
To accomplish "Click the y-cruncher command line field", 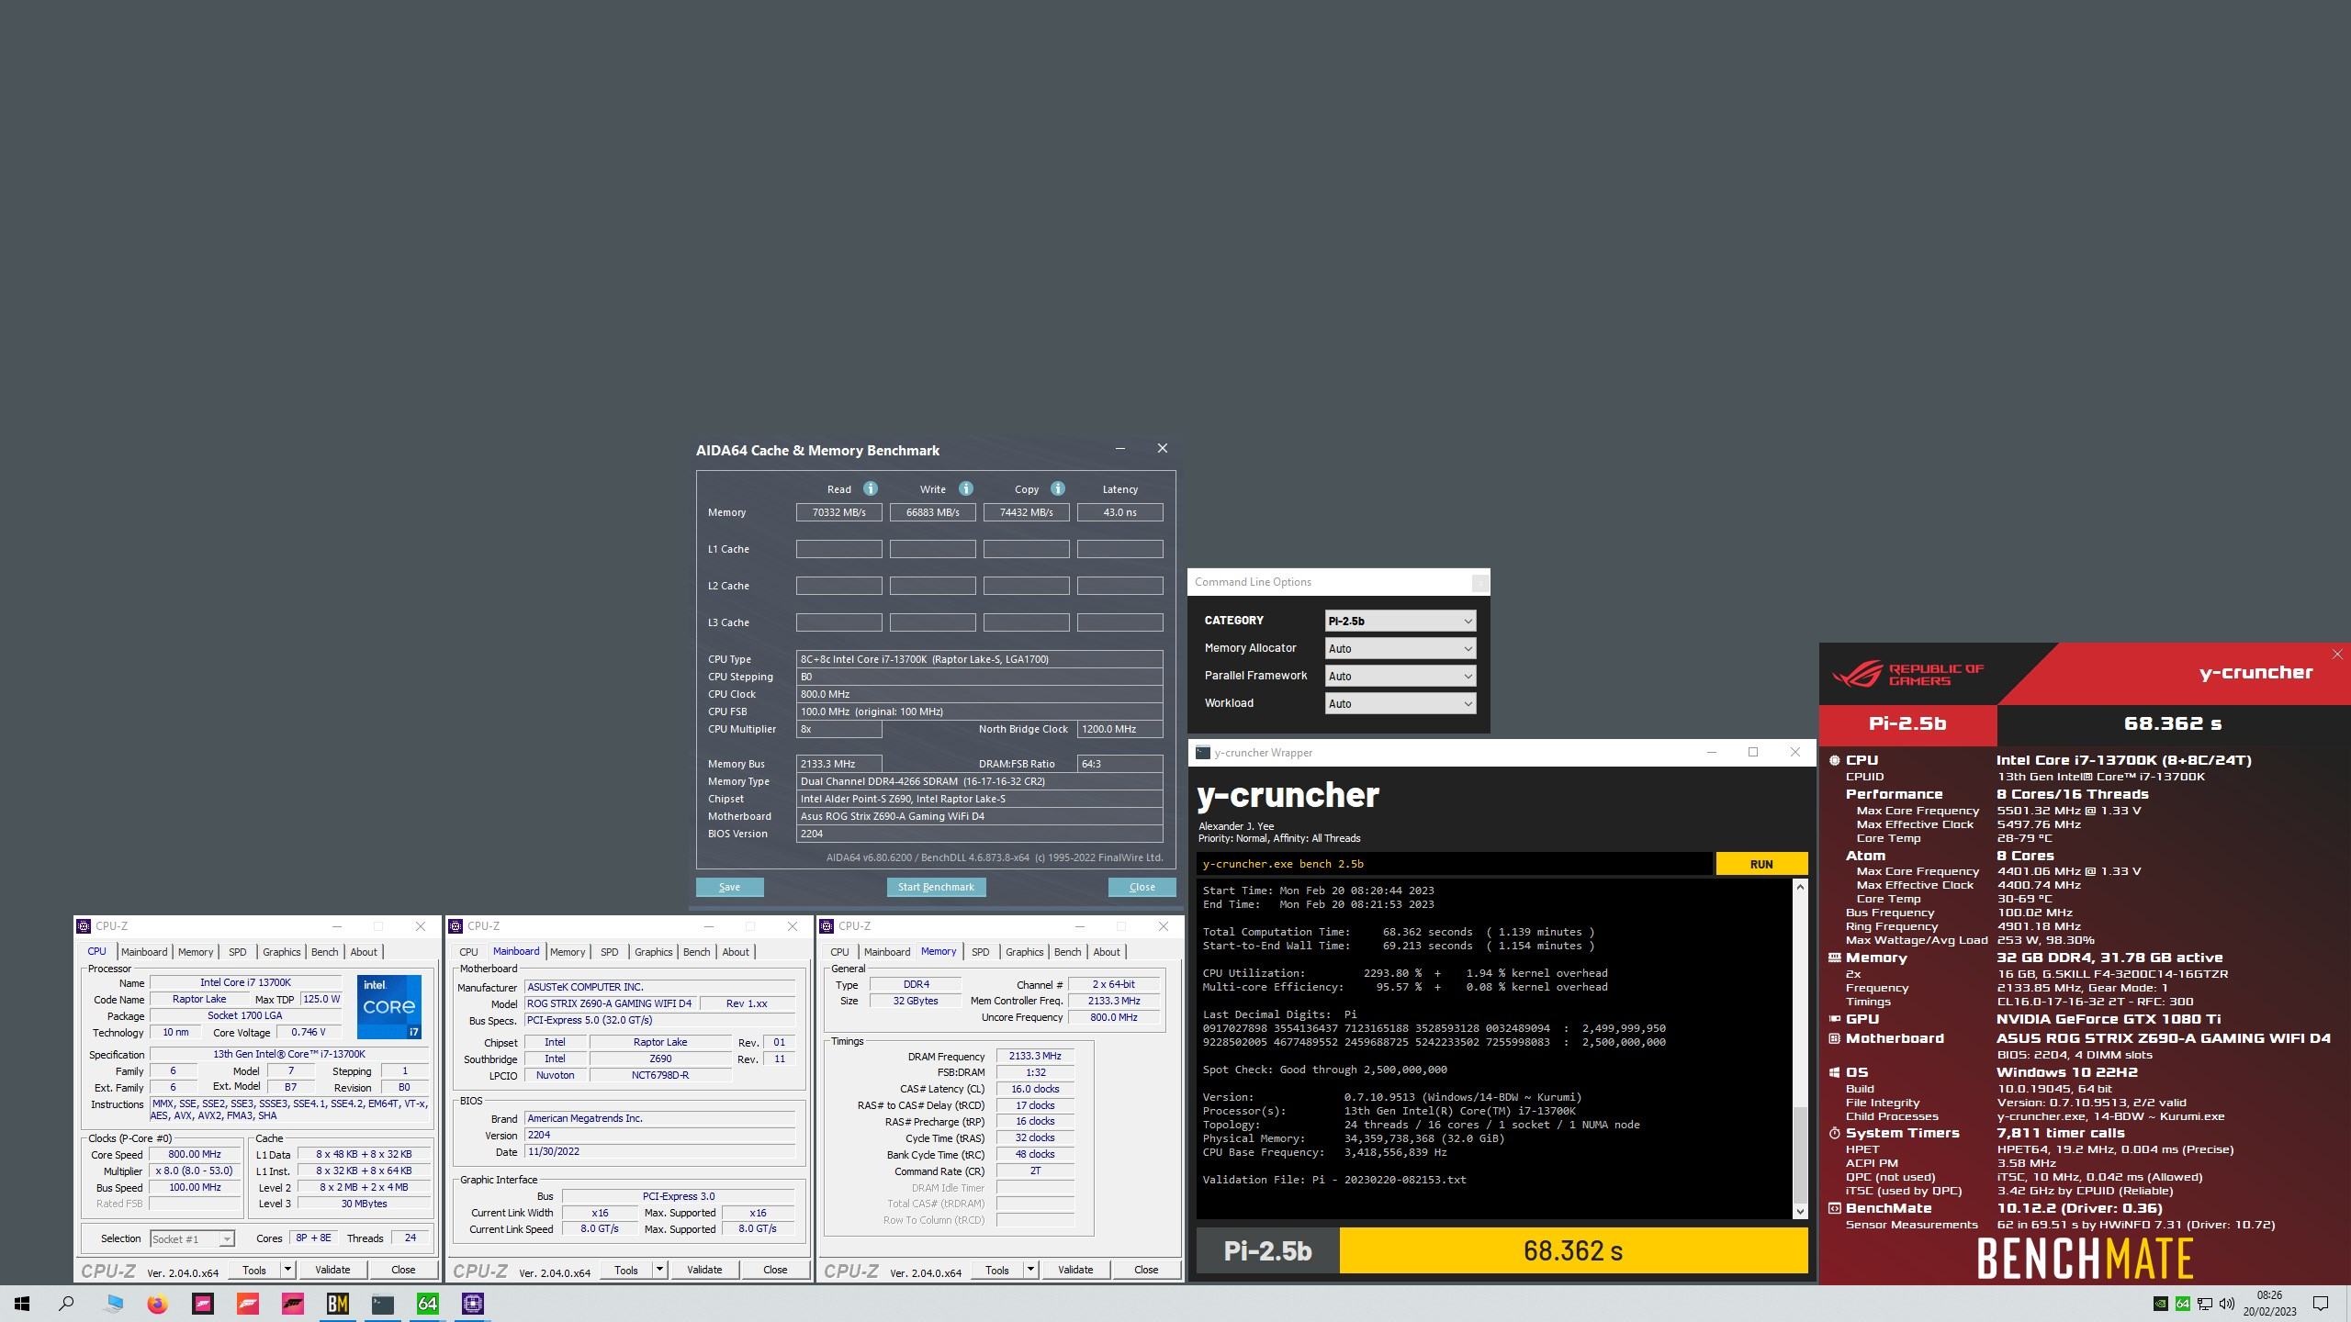I will point(1455,864).
